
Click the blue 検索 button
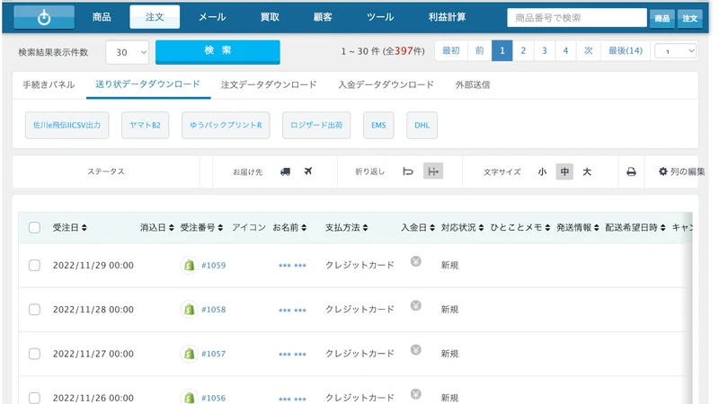[x=217, y=52]
